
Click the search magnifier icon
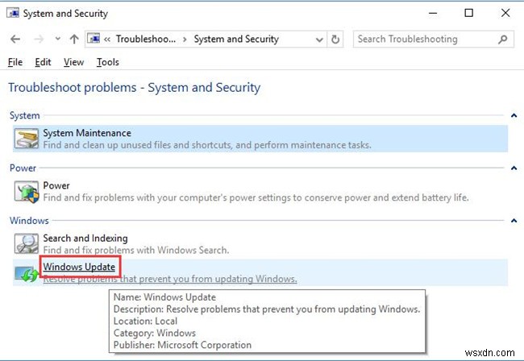(502, 39)
